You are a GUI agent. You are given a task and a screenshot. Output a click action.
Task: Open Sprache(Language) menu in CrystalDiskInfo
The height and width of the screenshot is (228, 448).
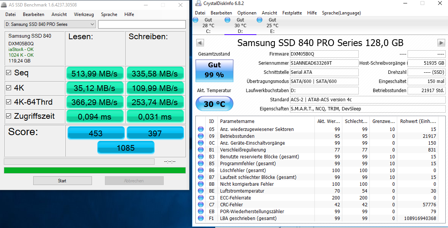pos(342,13)
